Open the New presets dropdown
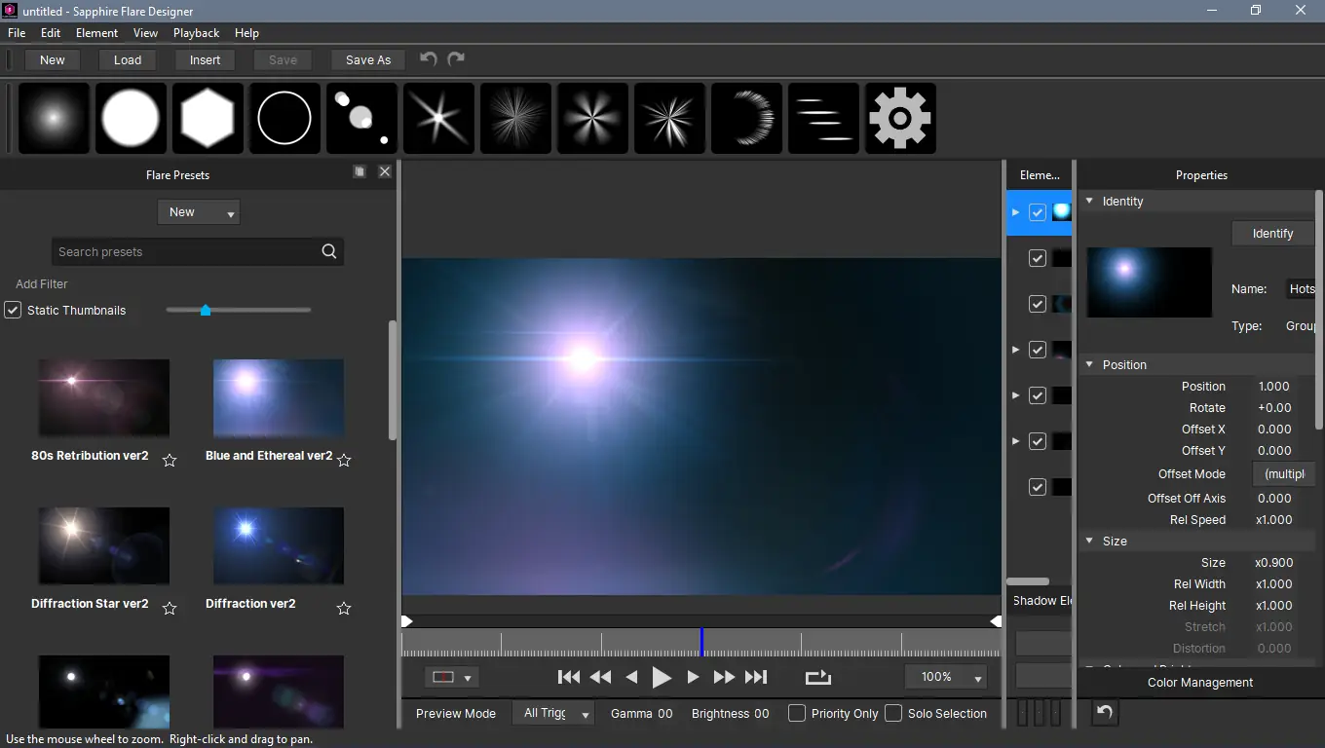Screen dimensions: 1325x748 pos(199,212)
